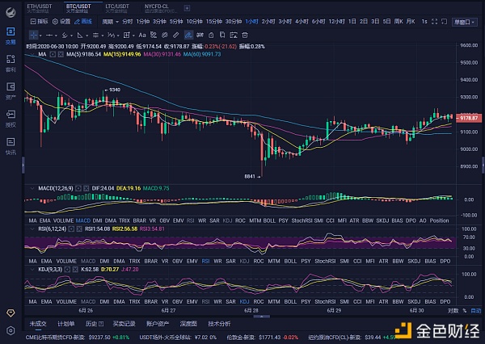
Task: Select the 4小时 timeframe button
Action: tap(301, 21)
